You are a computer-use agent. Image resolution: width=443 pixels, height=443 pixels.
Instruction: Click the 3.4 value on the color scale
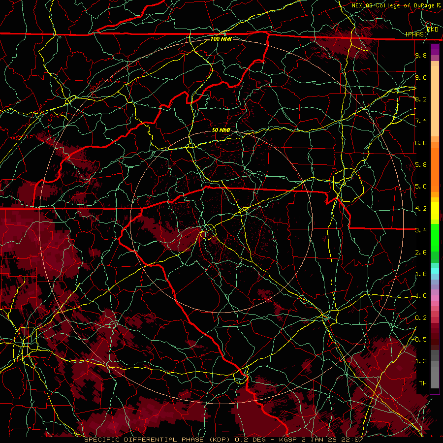pos(421,230)
